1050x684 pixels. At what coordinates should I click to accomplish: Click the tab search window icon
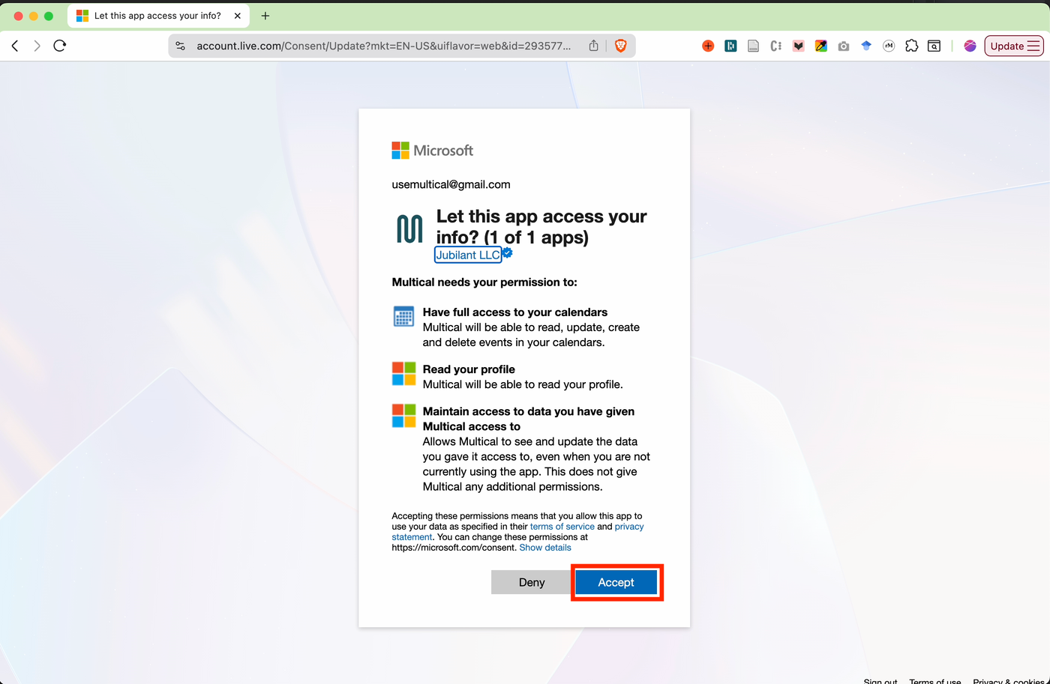934,46
